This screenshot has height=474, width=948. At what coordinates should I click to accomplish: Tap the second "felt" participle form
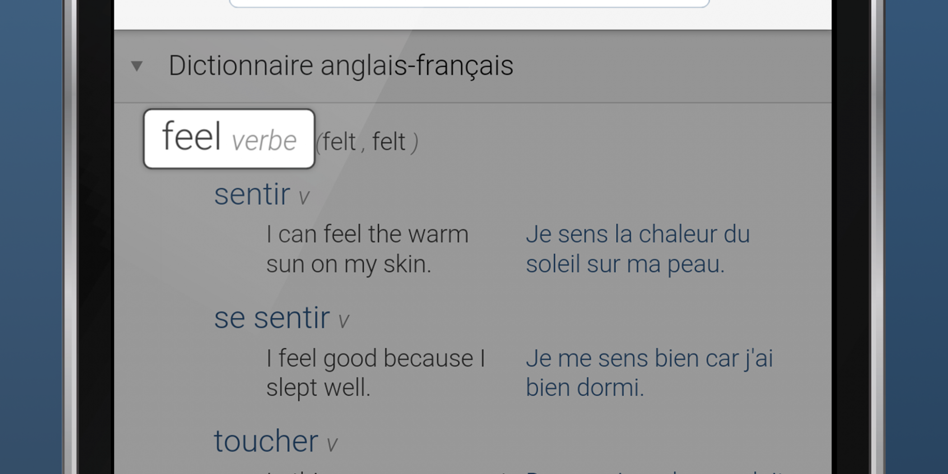pos(389,142)
